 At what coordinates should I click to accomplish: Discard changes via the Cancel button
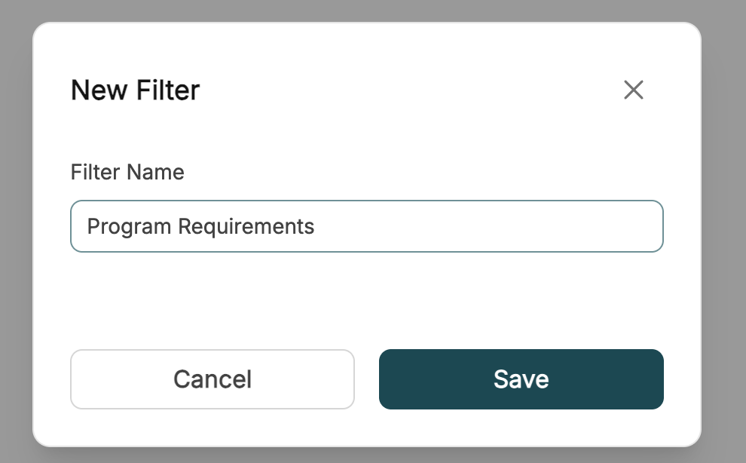point(212,379)
